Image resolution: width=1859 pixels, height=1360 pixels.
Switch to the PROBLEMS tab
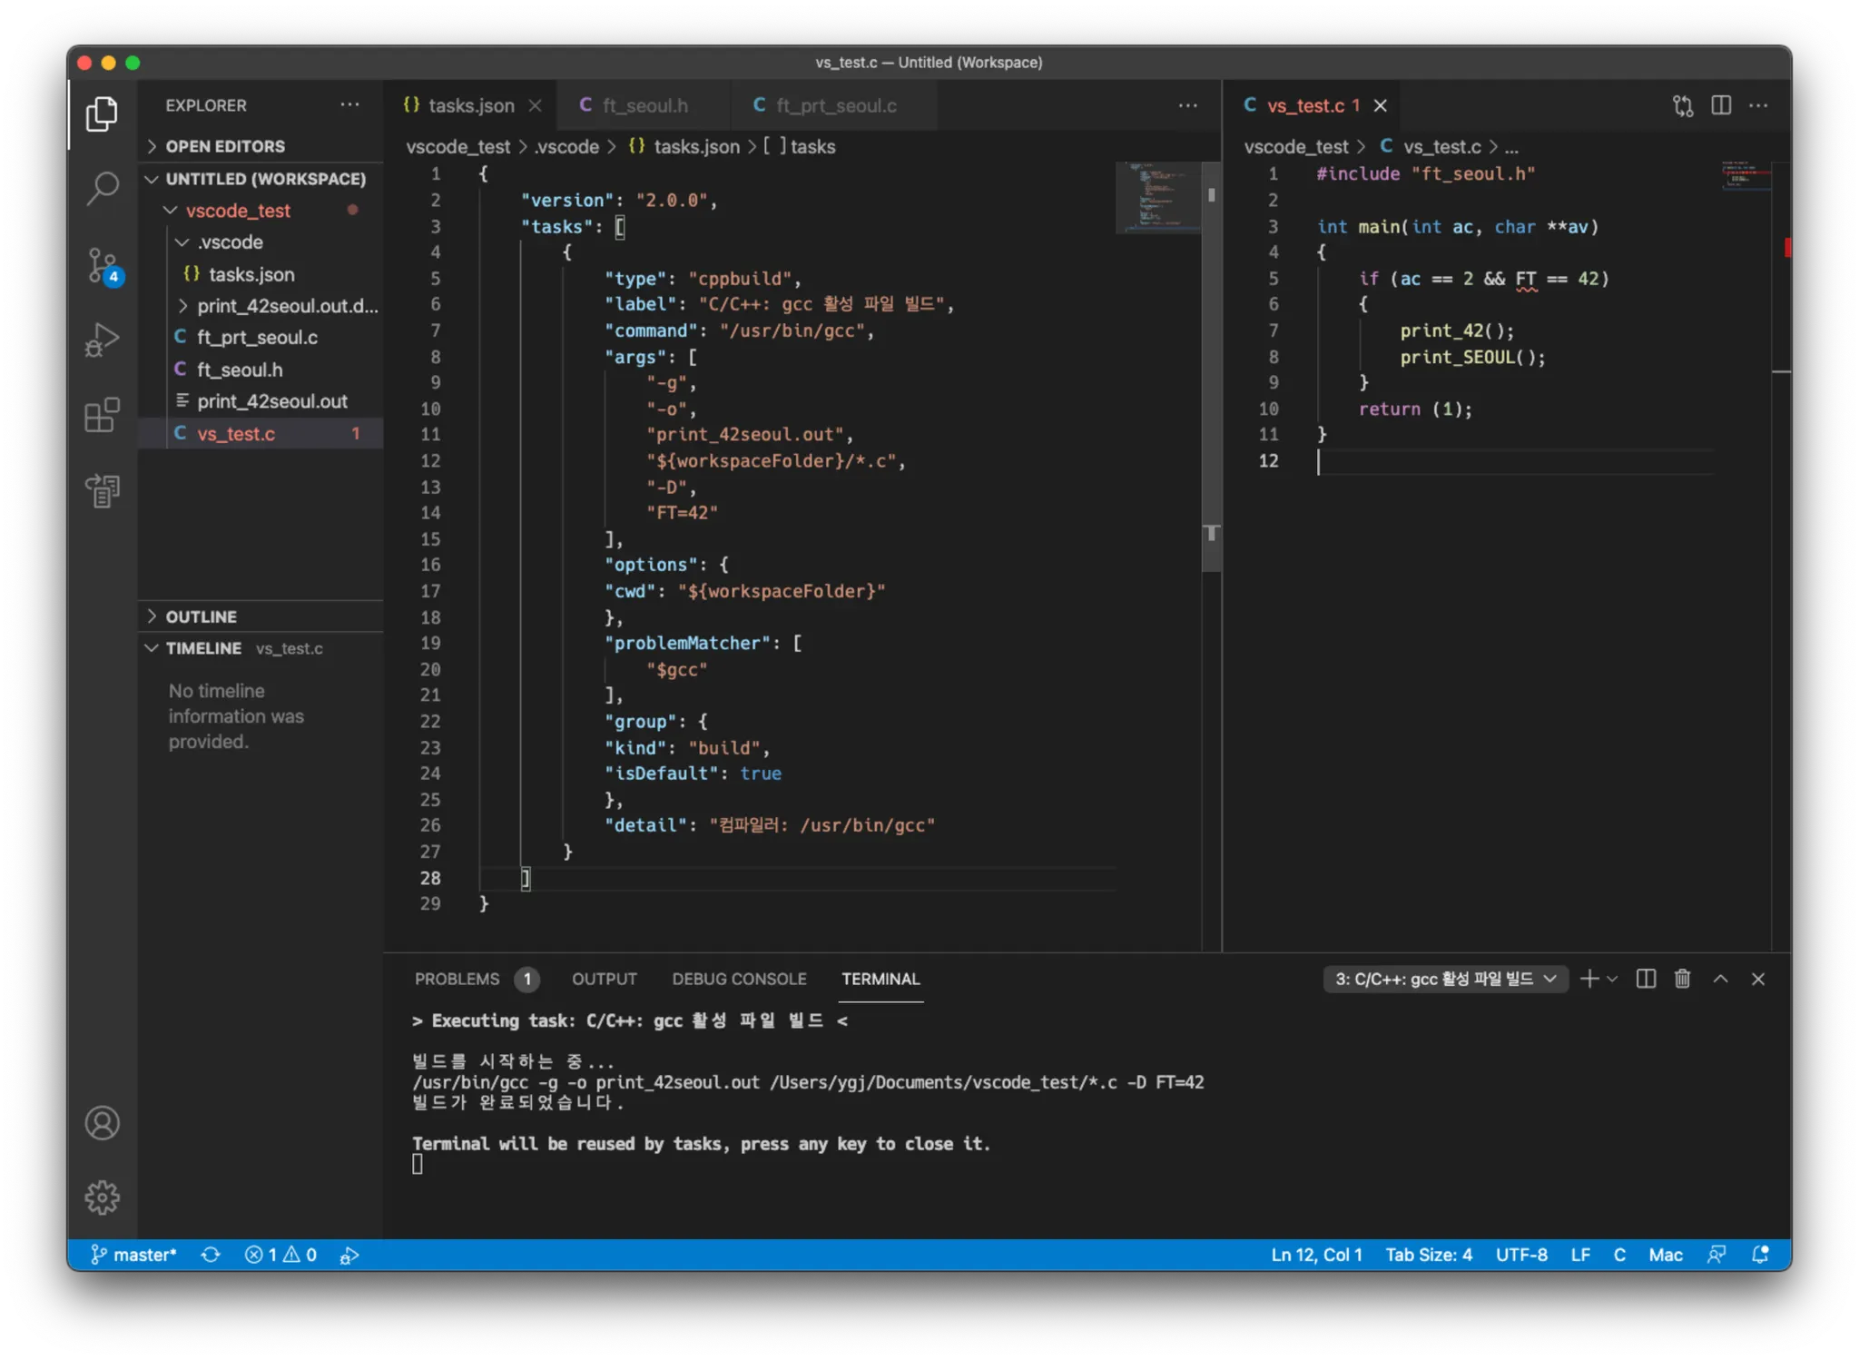click(x=457, y=979)
